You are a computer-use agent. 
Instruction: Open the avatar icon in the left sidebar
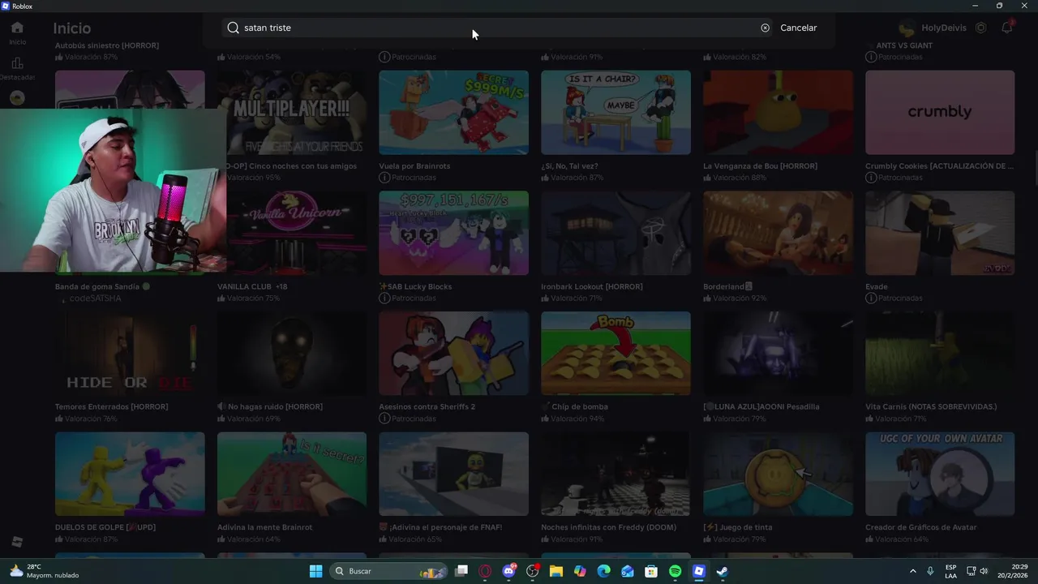(17, 98)
